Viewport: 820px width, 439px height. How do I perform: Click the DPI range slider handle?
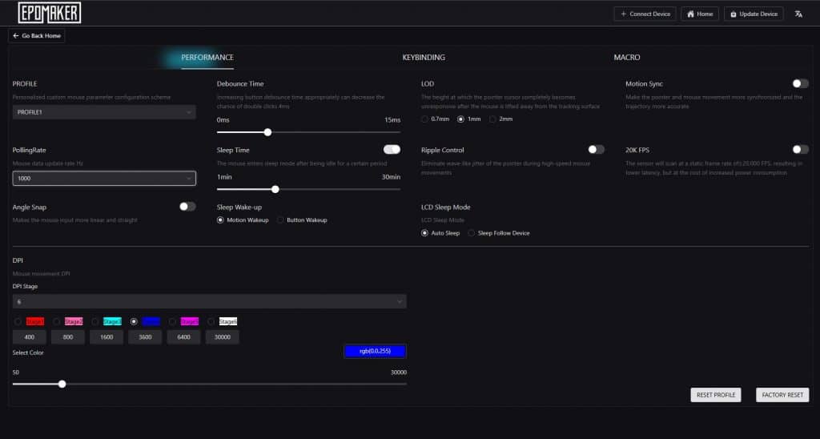coord(62,384)
